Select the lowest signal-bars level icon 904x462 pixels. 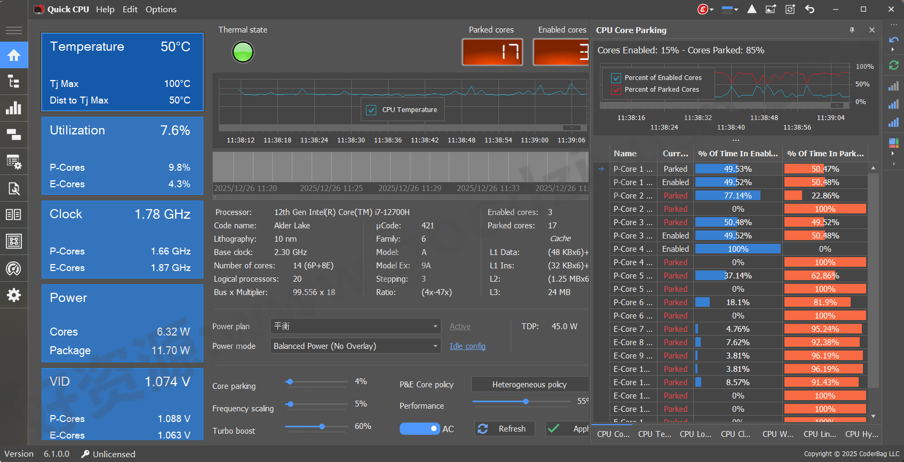coord(893,86)
